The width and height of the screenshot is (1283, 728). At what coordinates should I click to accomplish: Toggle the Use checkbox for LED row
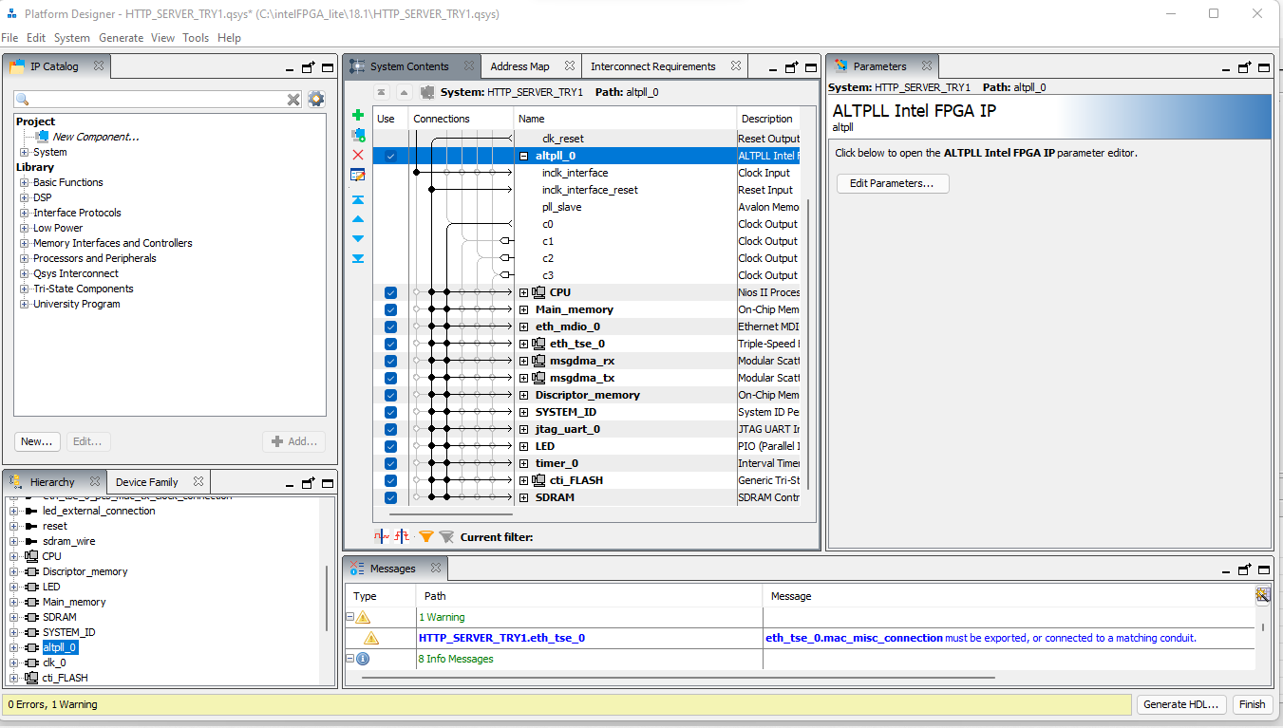click(x=390, y=446)
